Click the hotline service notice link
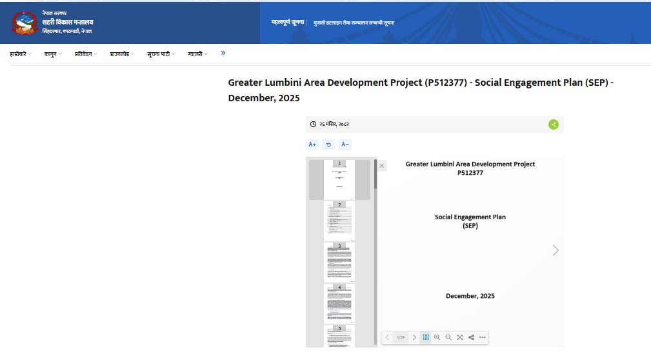The height and width of the screenshot is (356, 651). [x=354, y=23]
